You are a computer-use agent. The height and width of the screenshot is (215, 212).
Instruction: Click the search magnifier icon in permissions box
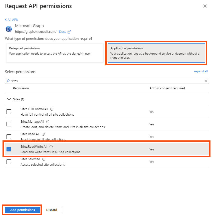point(8,81)
